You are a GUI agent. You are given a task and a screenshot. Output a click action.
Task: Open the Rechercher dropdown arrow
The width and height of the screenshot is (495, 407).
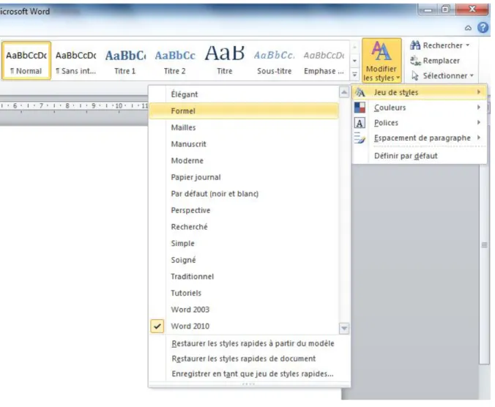[x=467, y=45]
